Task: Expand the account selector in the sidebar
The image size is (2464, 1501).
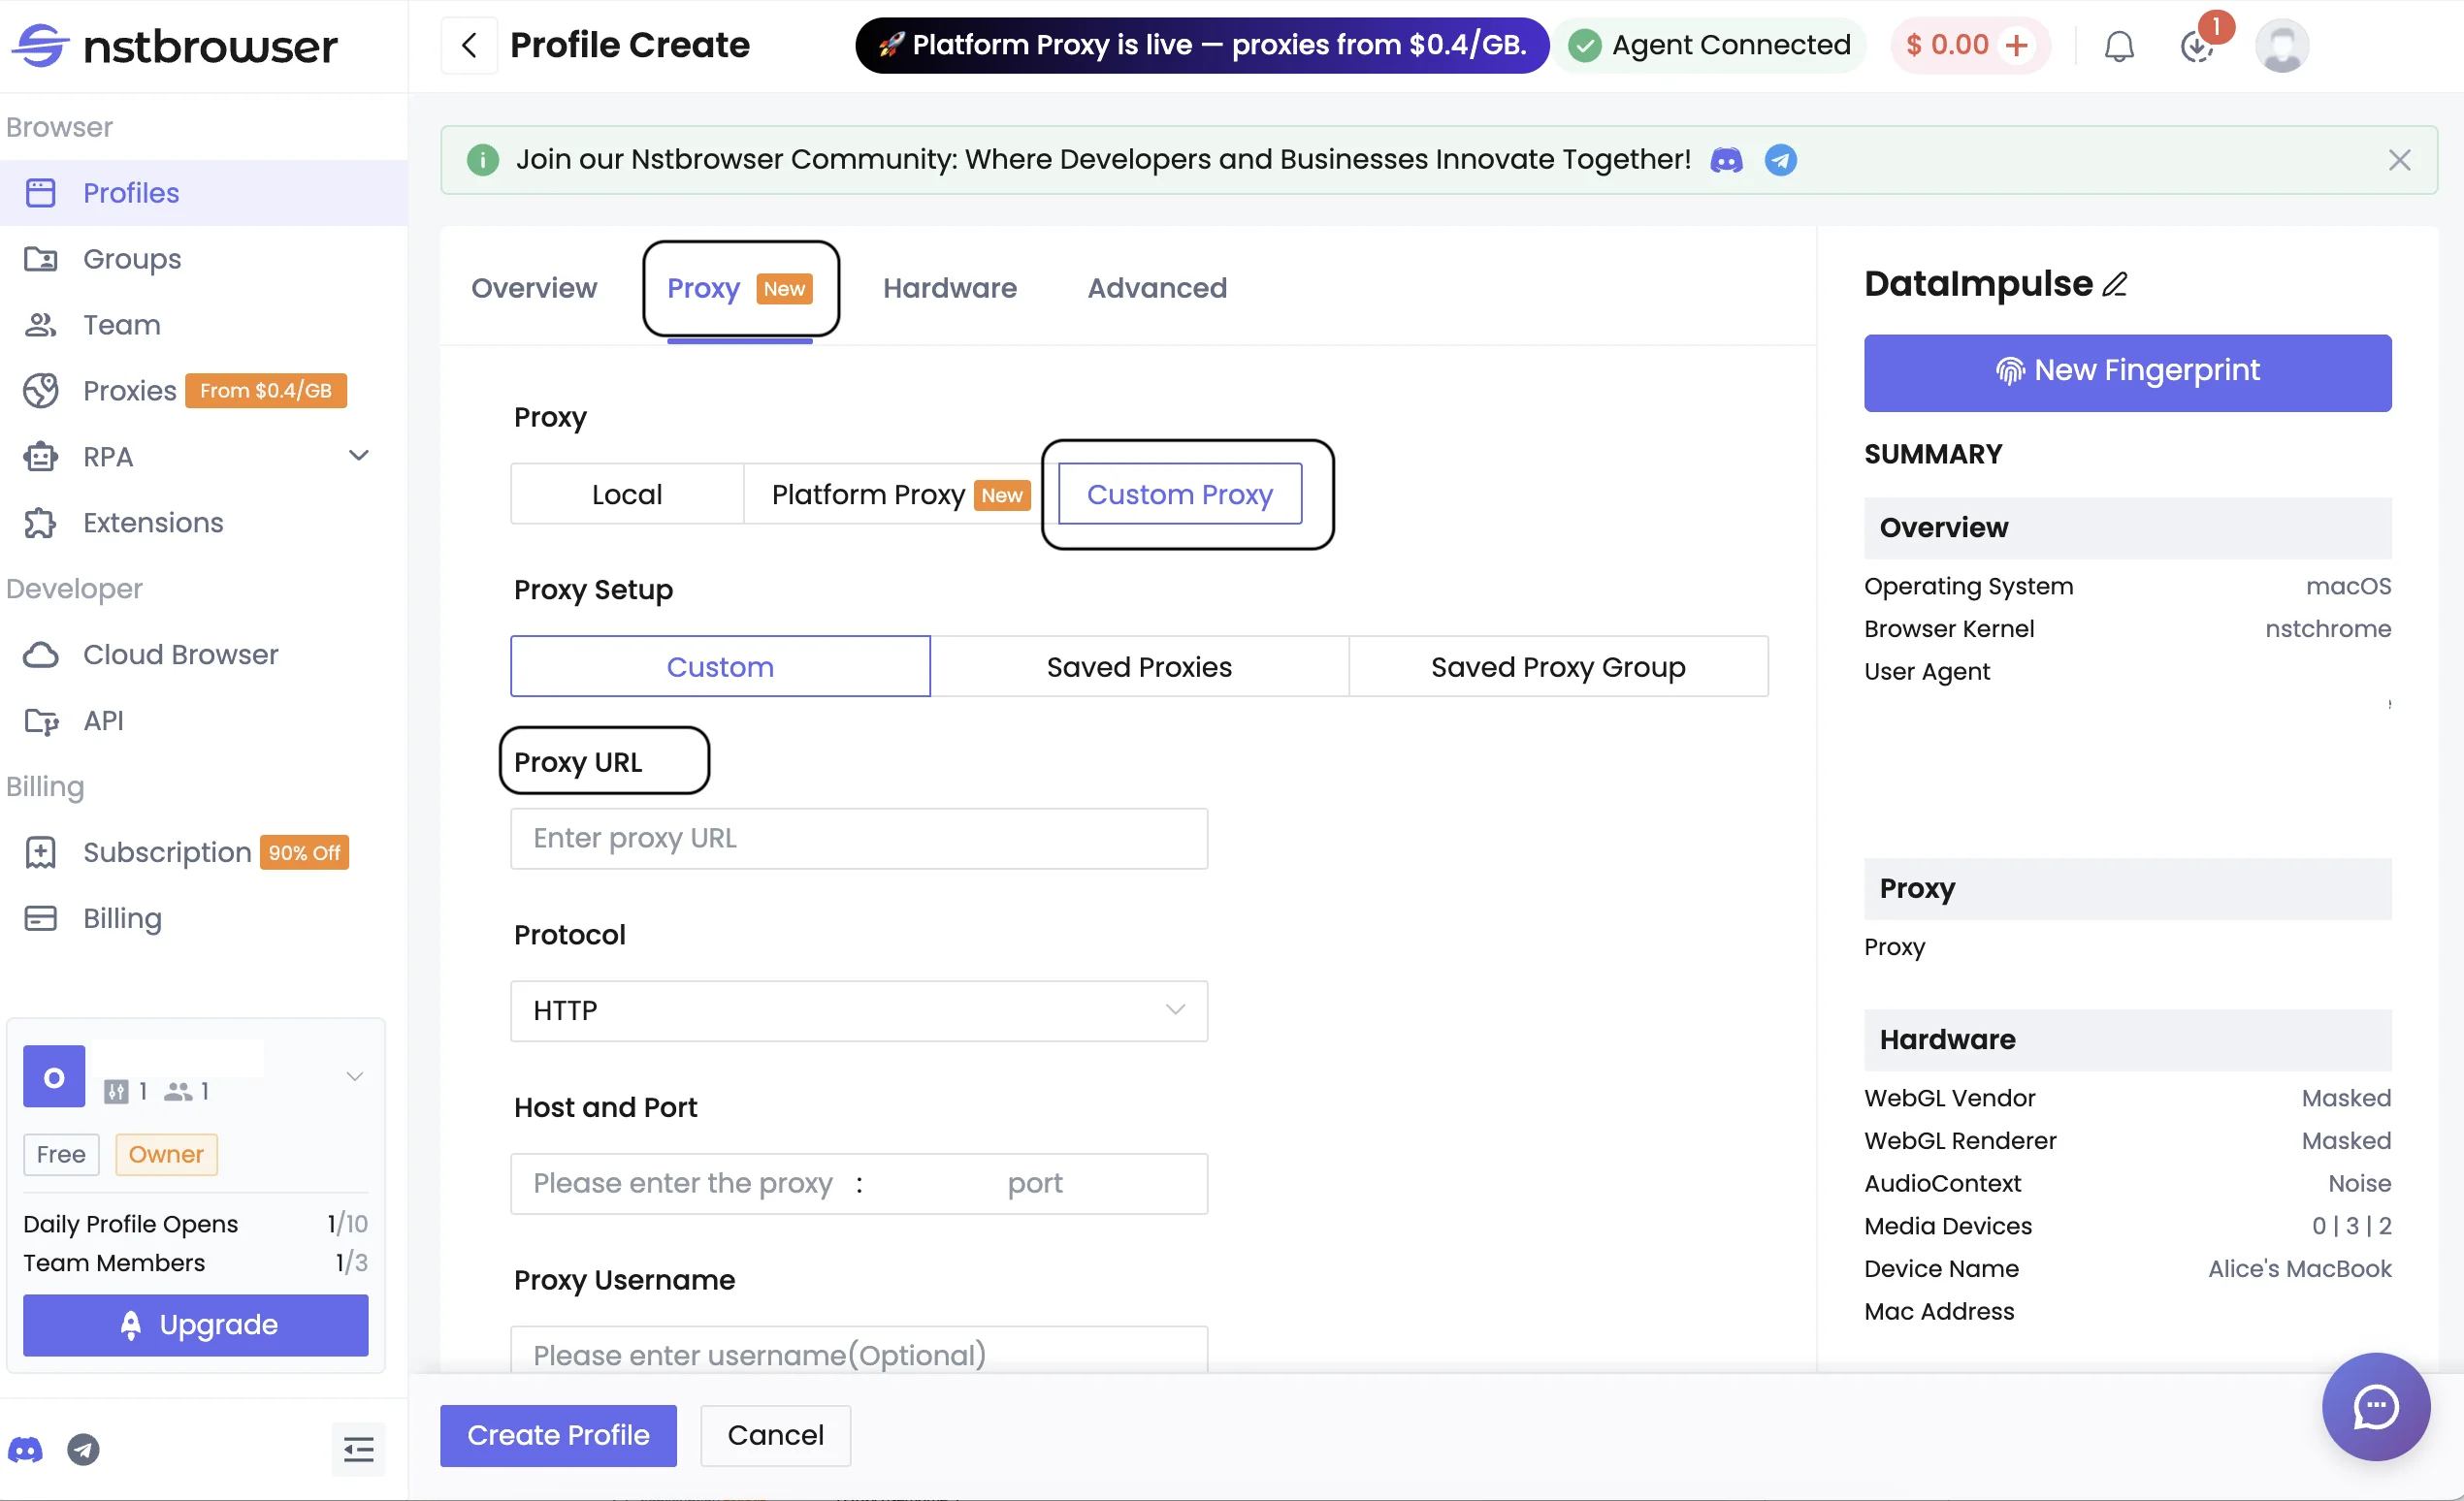Action: tap(354, 1076)
